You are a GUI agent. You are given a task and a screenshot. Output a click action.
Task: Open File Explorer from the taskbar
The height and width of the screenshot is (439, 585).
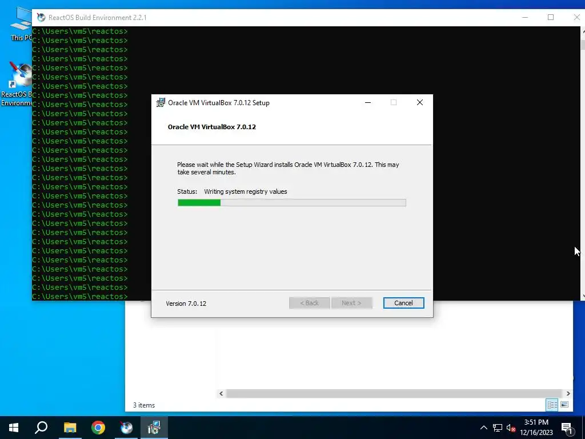click(x=70, y=428)
